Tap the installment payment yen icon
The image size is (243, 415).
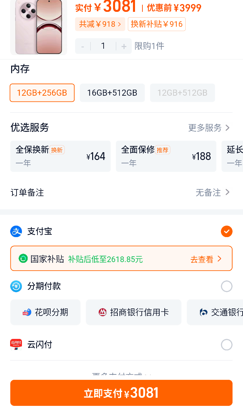pos(16,286)
